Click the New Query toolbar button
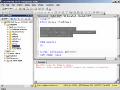The width and height of the screenshot is (120, 90). (7, 9)
